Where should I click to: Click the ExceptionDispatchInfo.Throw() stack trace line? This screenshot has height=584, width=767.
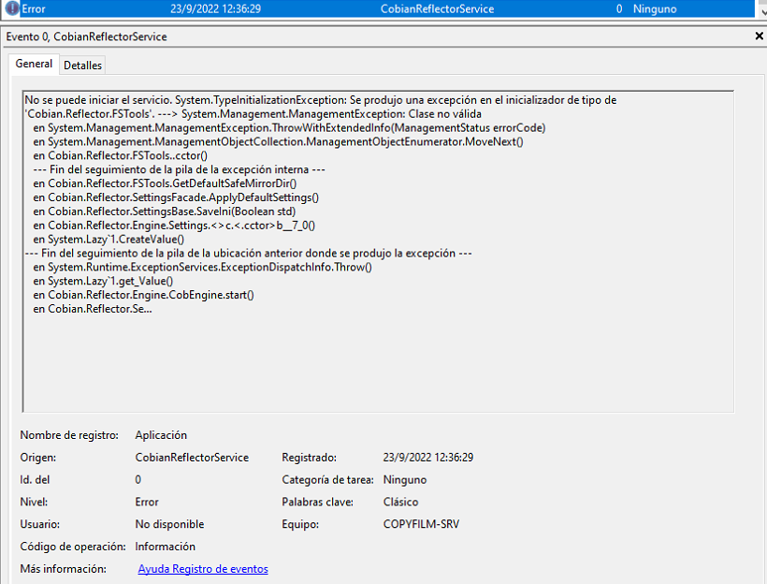click(x=203, y=268)
